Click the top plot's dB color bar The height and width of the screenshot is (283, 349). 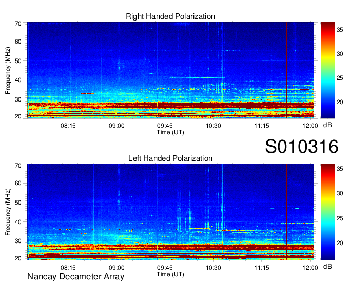327,70
